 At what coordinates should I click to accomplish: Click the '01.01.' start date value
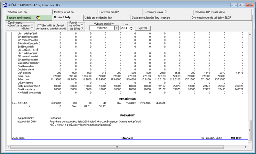pyautogui.click(x=88, y=106)
